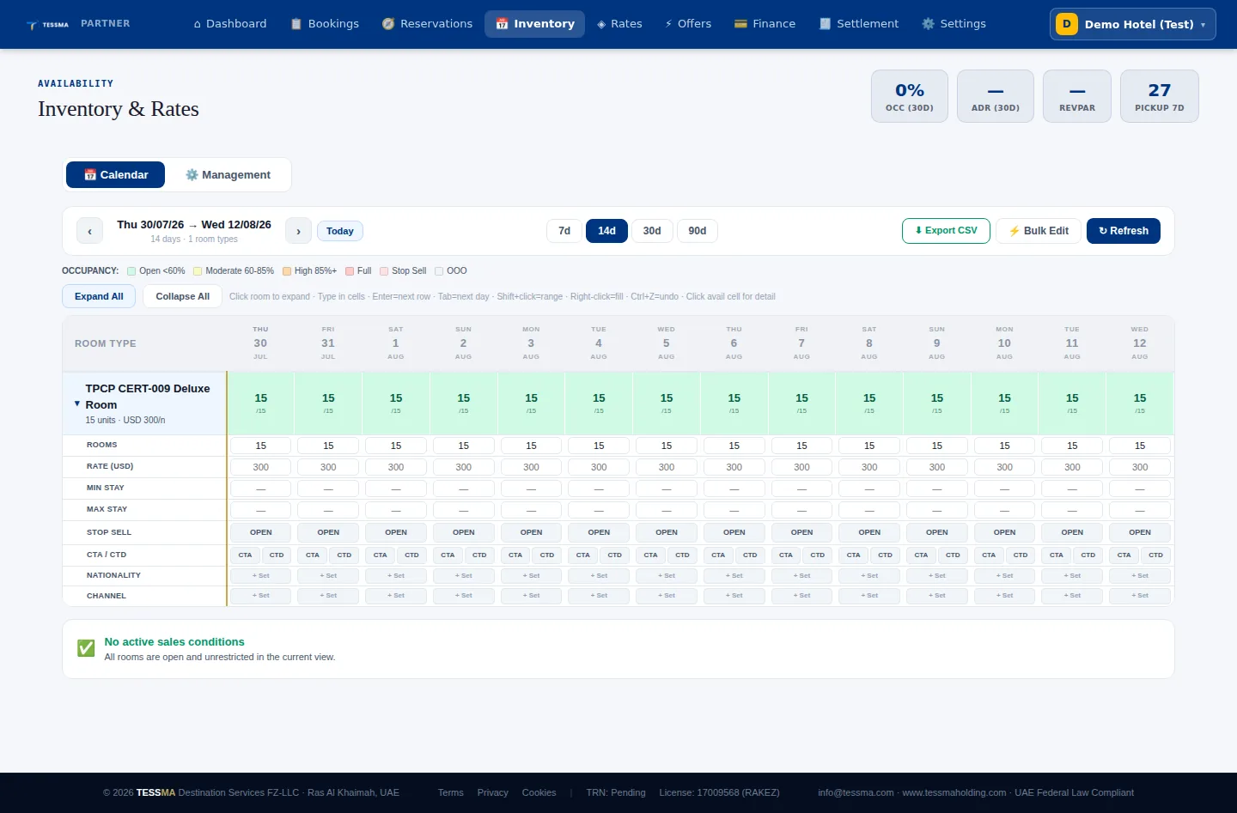Switch to the Management tab
Viewport: 1237px width, 813px height.
point(228,174)
